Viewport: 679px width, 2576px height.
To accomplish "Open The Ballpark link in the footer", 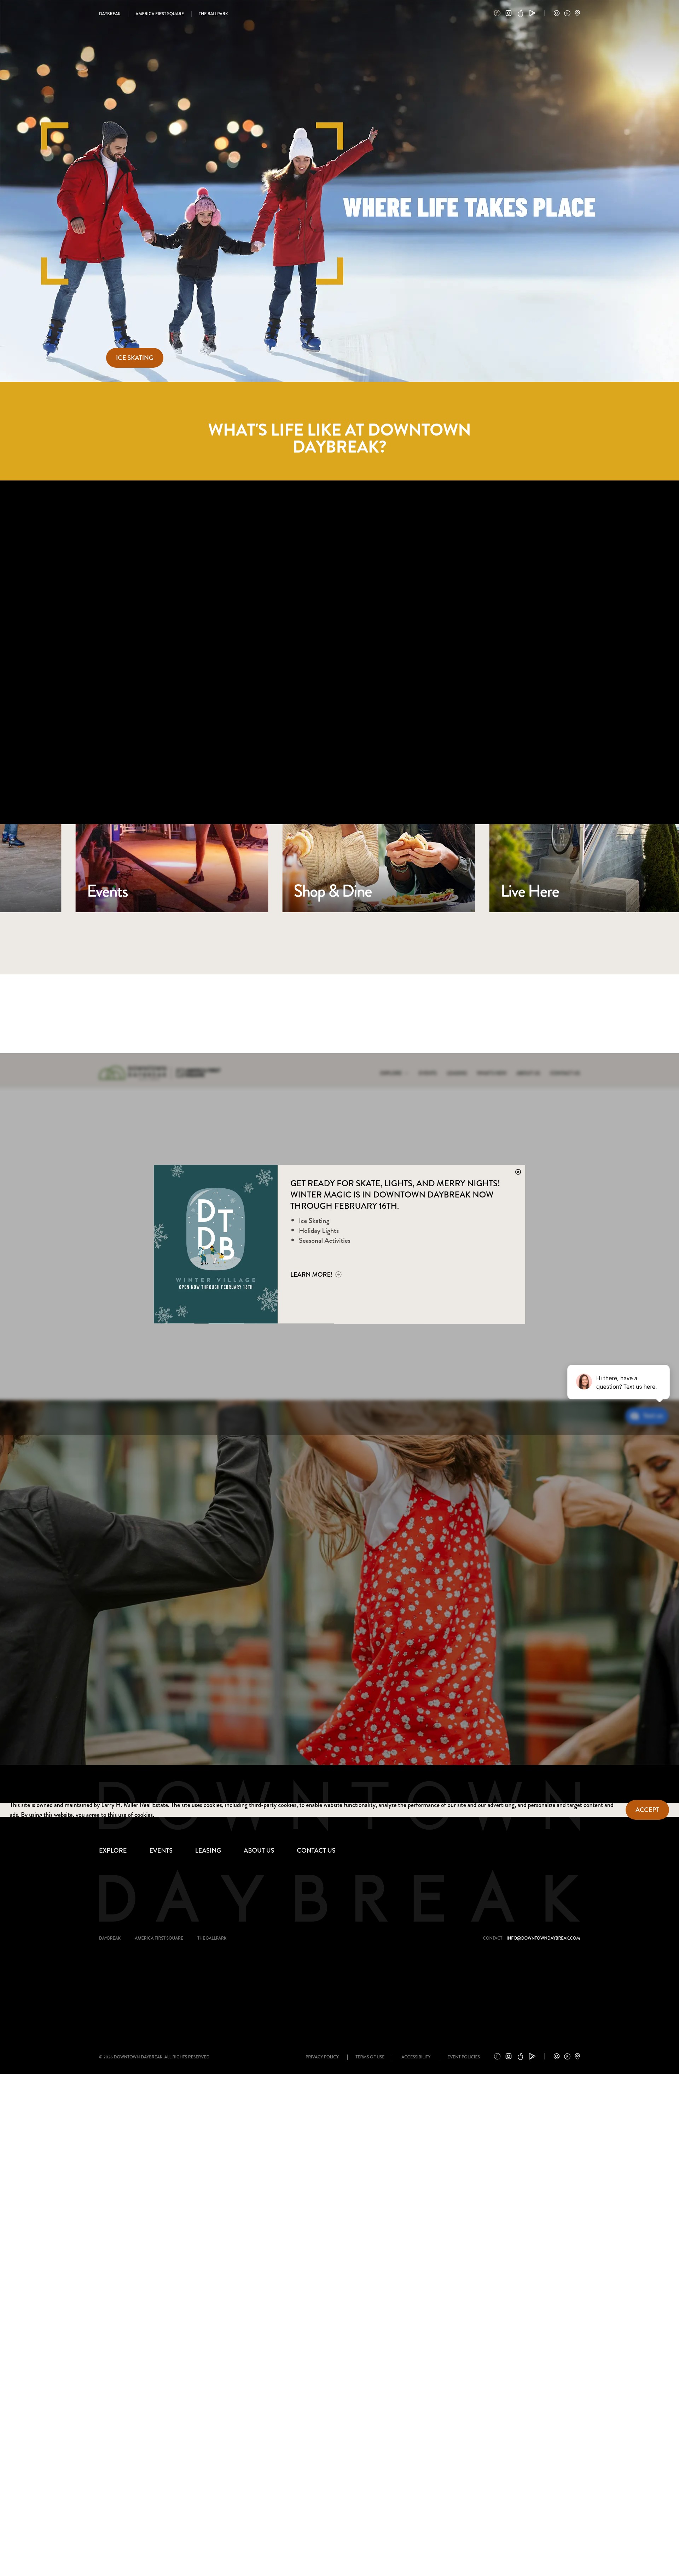I will (x=212, y=1938).
